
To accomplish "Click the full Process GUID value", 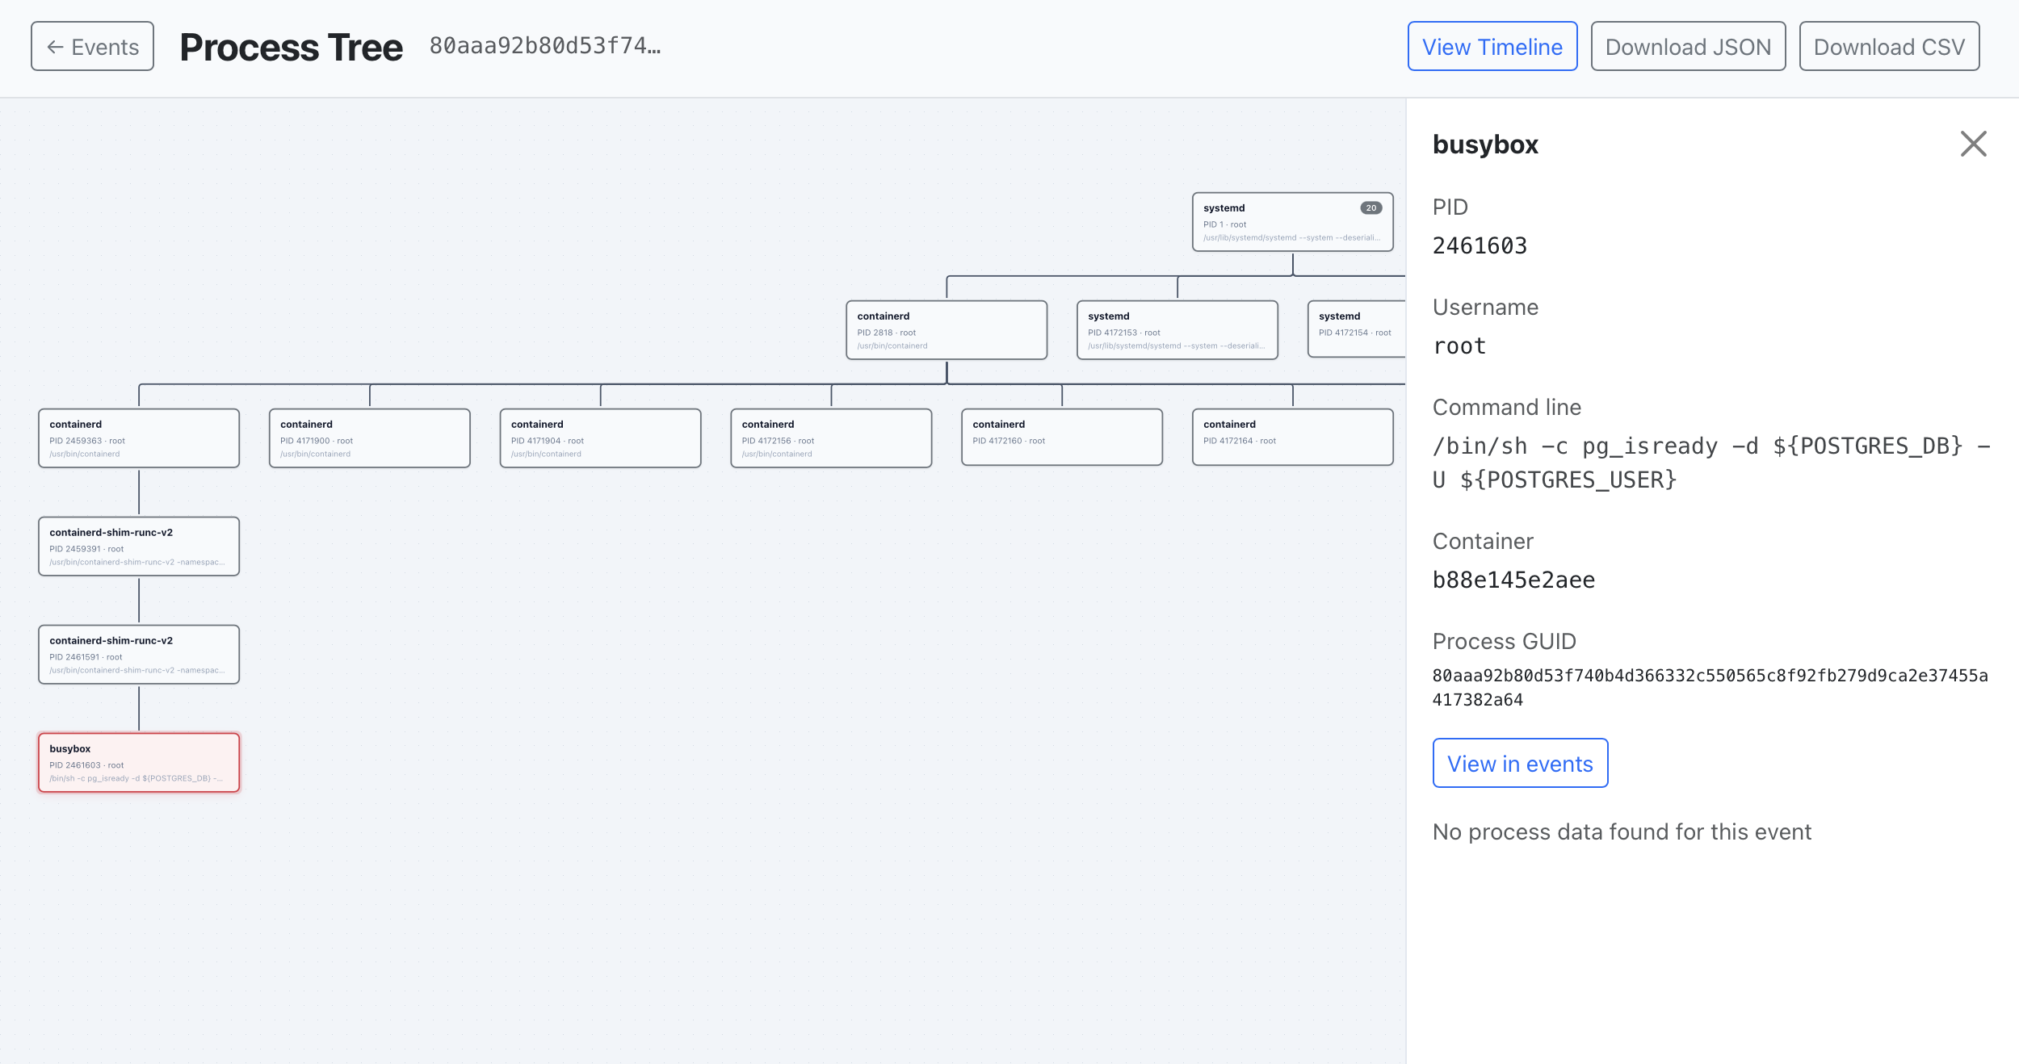I will tap(1710, 687).
